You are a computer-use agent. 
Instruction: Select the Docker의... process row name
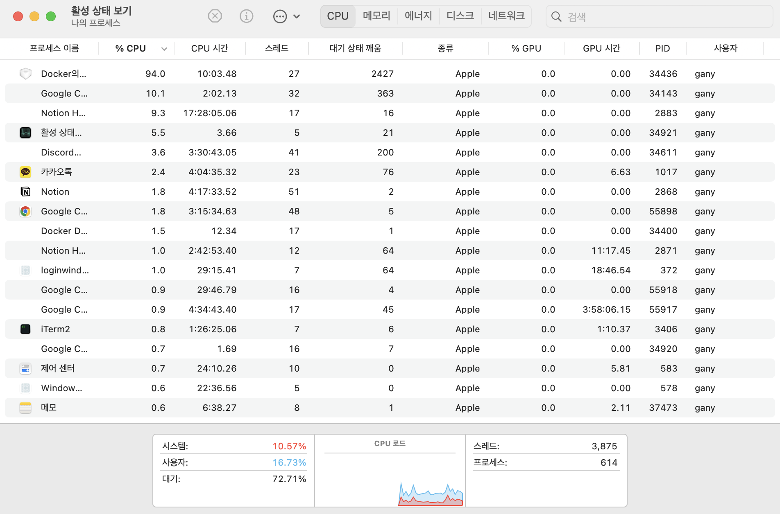[63, 74]
